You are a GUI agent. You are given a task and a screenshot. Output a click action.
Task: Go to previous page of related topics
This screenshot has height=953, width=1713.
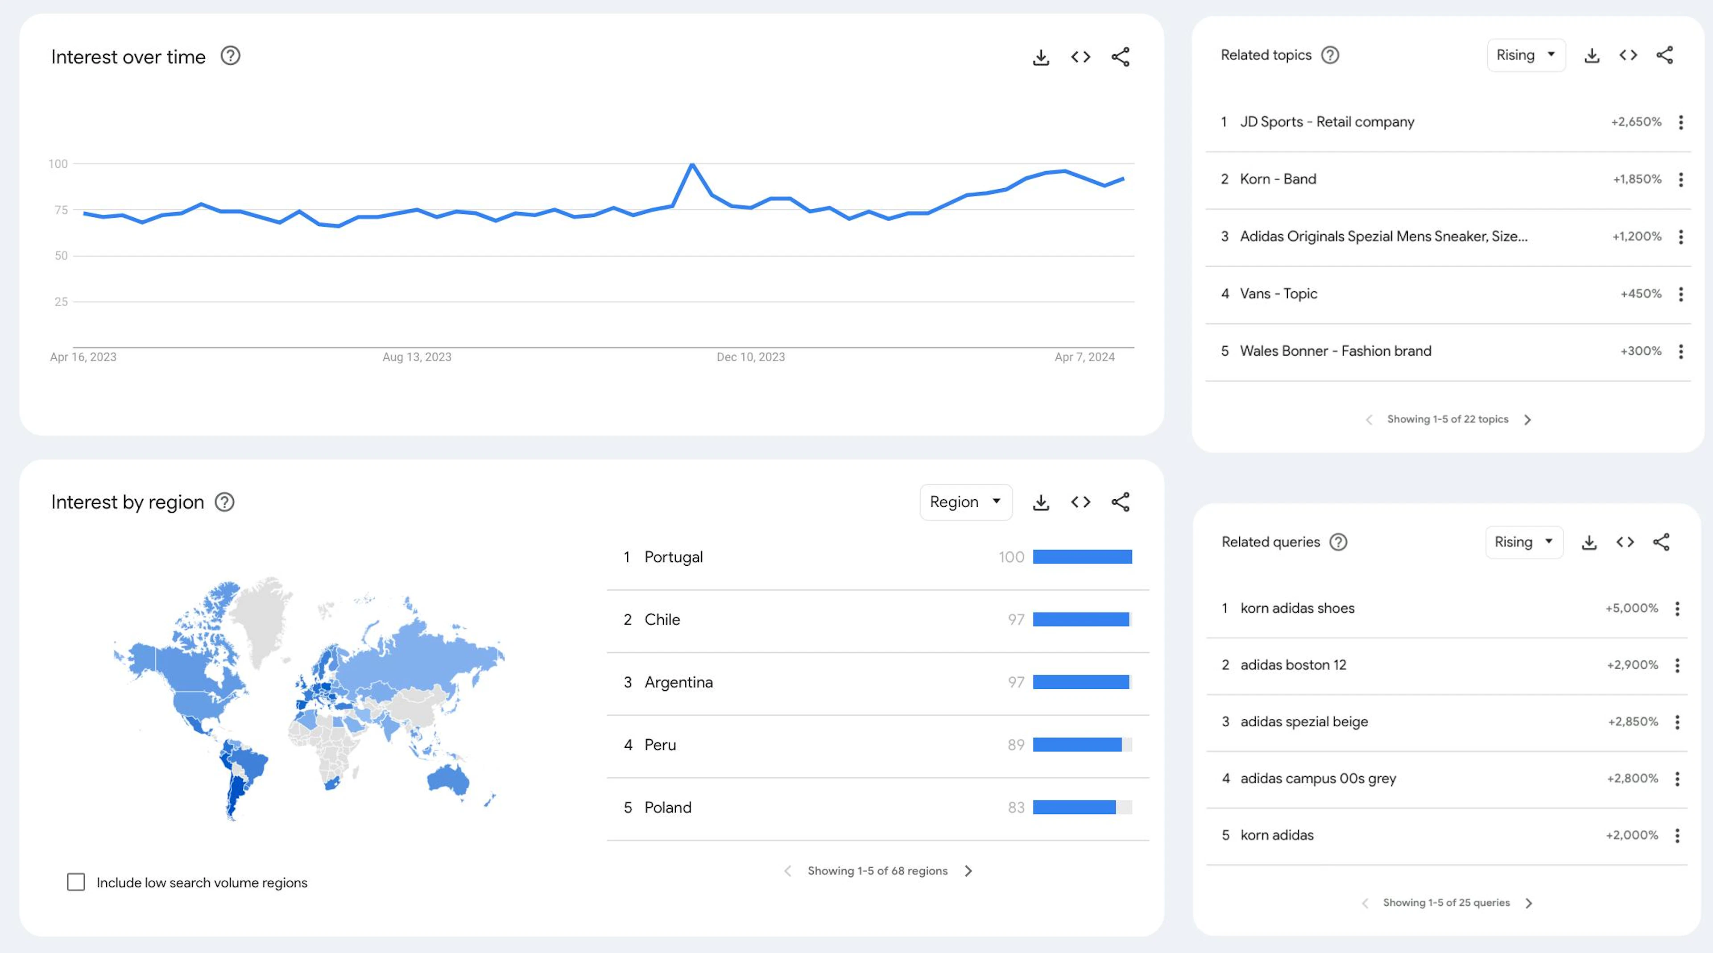[1369, 420]
